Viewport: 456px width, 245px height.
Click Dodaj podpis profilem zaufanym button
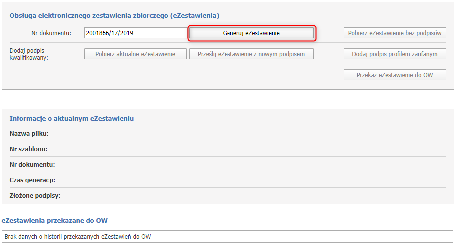tap(395, 54)
